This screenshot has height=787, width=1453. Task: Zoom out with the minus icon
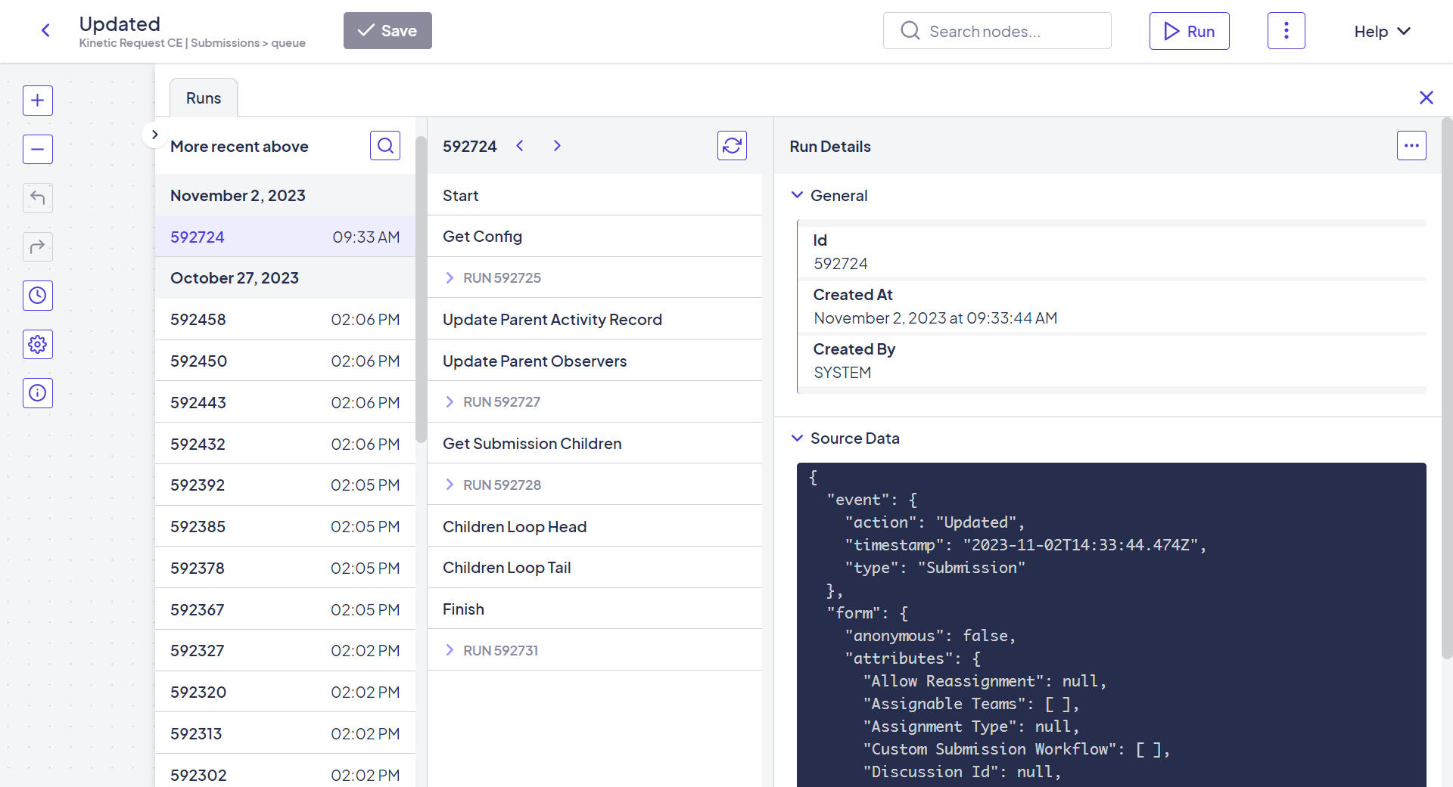point(38,149)
